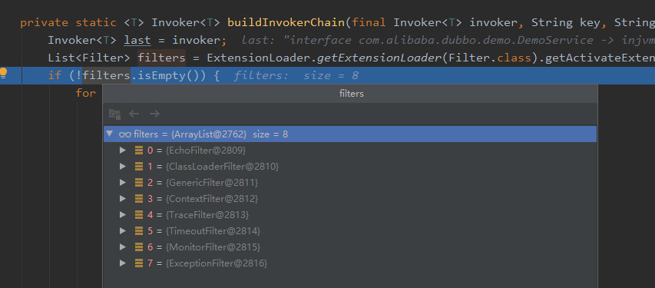Click the set-root folder icon in popup toolbar
Image resolution: width=655 pixels, height=288 pixels.
point(114,114)
